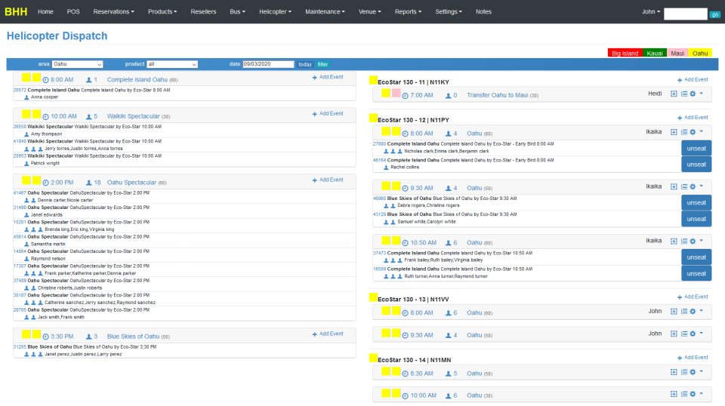Click seat-assign icon on John's 9:30 AM flight
Image resolution: width=725 pixels, height=406 pixels.
674,334
